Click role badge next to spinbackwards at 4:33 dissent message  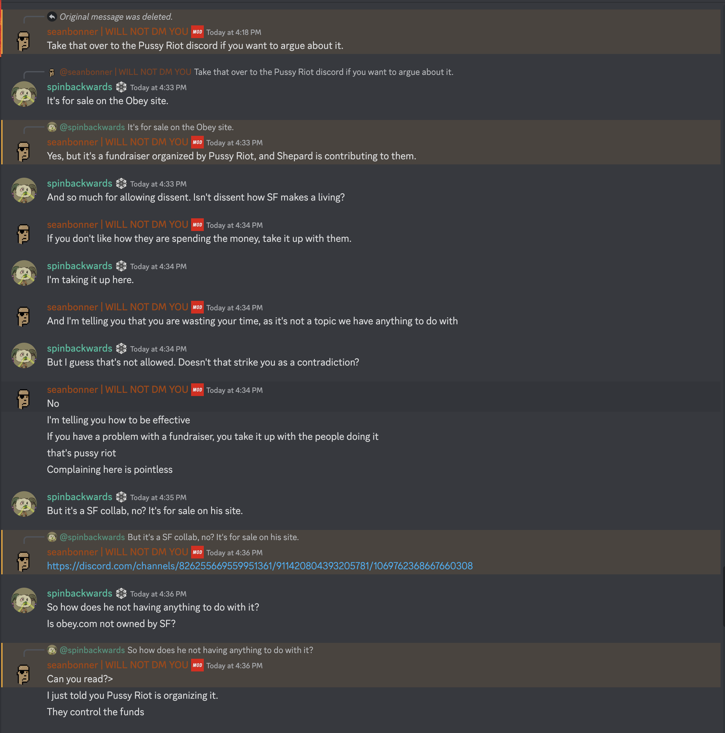tap(121, 183)
